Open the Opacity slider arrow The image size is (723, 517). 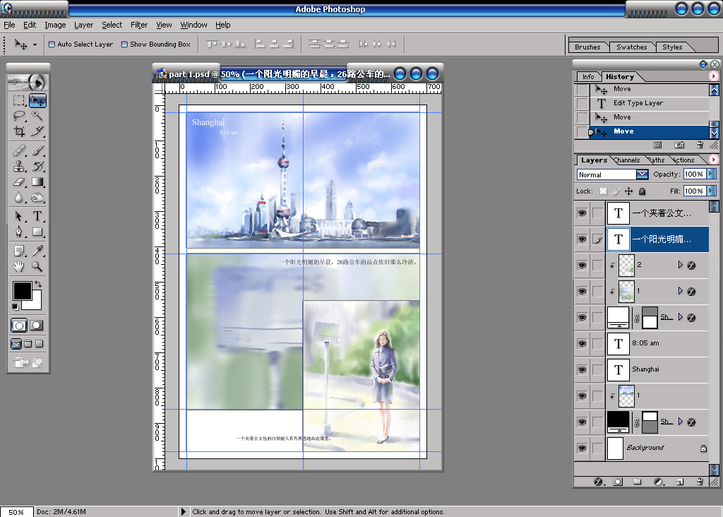[x=710, y=174]
